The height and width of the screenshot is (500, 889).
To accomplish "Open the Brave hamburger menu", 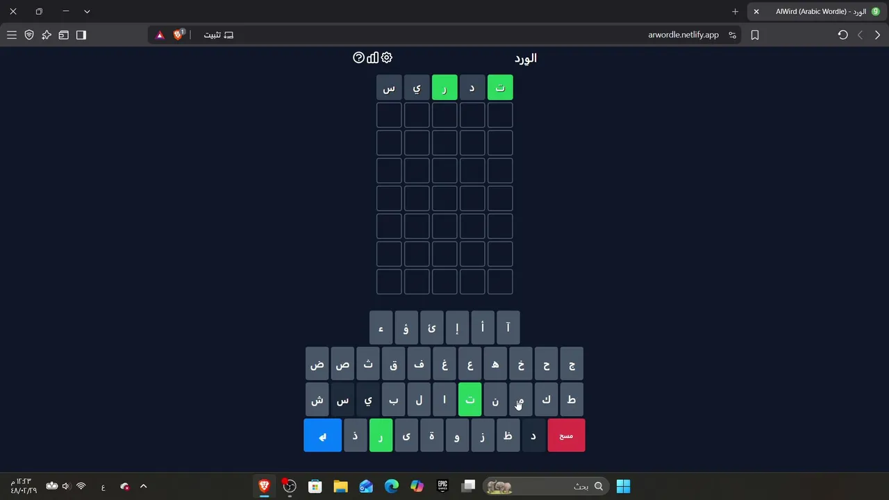I will click(12, 35).
